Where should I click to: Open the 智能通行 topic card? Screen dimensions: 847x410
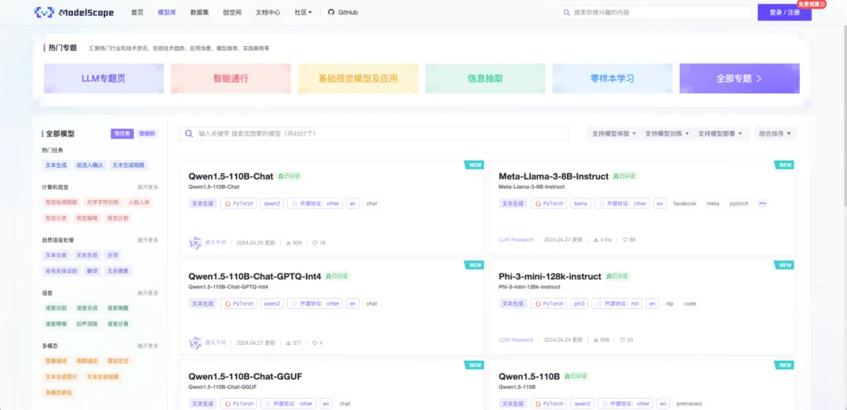(231, 78)
